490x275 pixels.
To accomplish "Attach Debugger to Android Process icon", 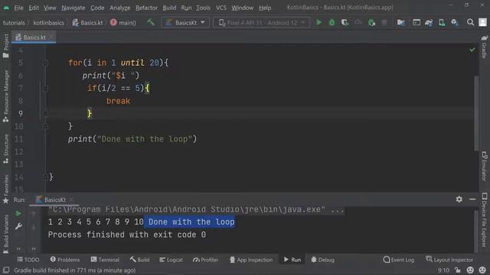I will click(371, 22).
